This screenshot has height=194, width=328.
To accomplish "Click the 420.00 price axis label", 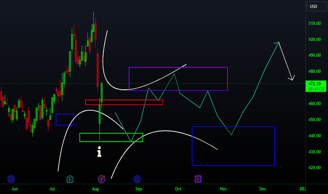I will click(315, 168).
